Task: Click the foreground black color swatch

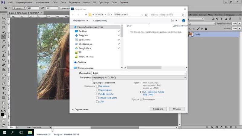Action: (x=2, y=115)
